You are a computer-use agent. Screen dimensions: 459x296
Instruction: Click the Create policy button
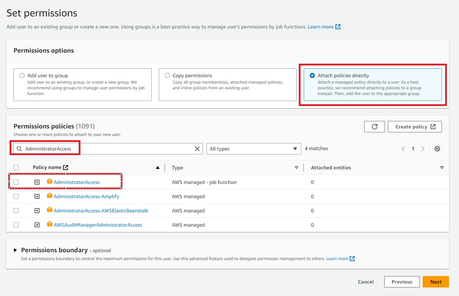coord(415,127)
